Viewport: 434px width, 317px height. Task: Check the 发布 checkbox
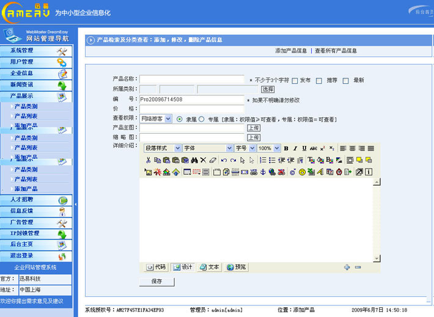pos(295,81)
